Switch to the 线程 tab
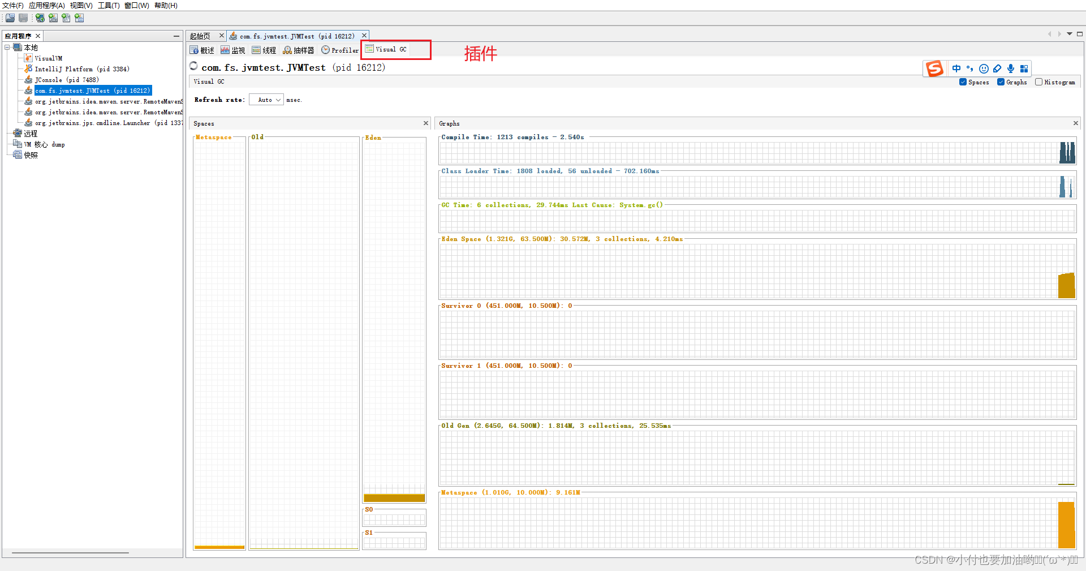The image size is (1086, 571). coord(264,50)
